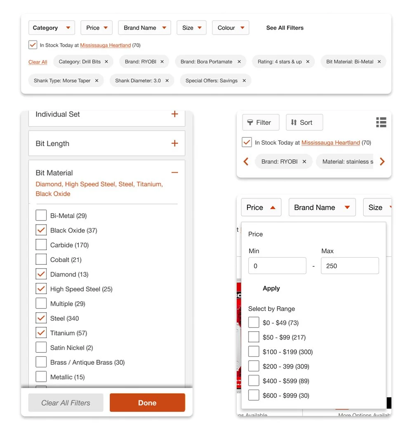The width and height of the screenshot is (412, 430).
Task: Open the Brand Name dropdown in top bar
Action: click(x=144, y=28)
